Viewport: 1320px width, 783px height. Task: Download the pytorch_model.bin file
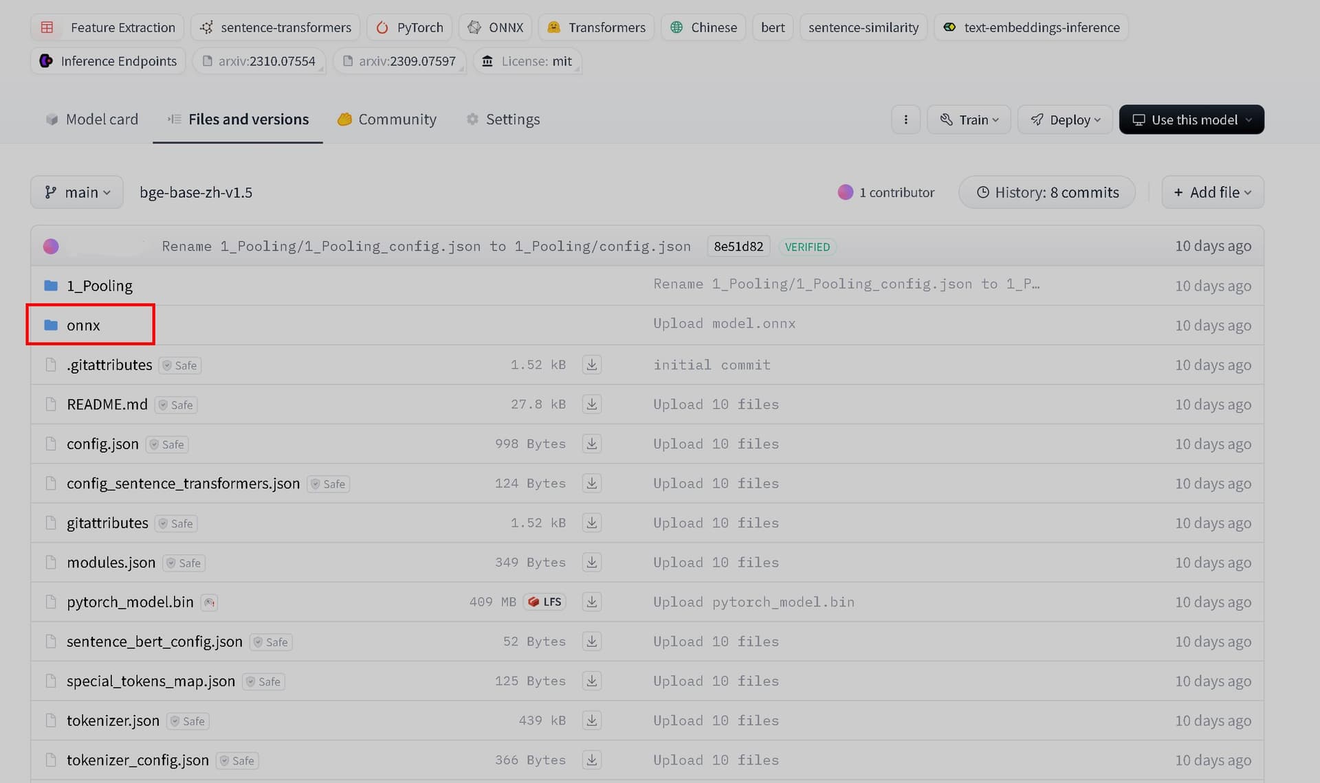tap(591, 602)
